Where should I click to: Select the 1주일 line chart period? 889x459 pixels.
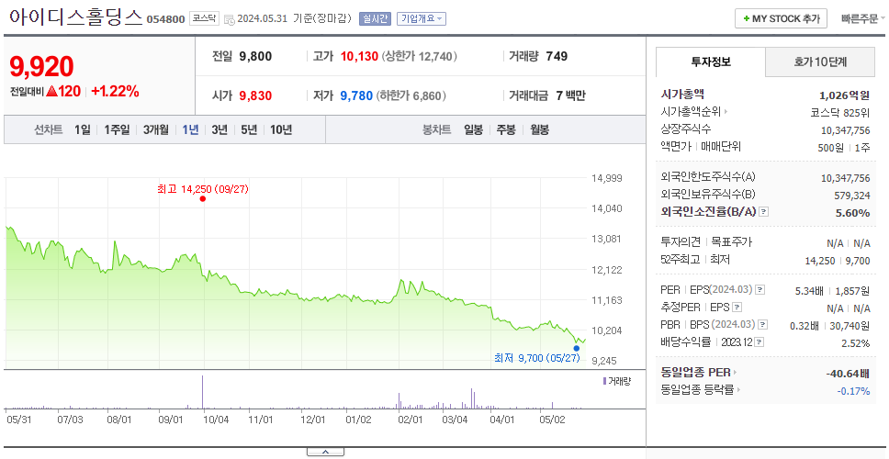(x=117, y=129)
